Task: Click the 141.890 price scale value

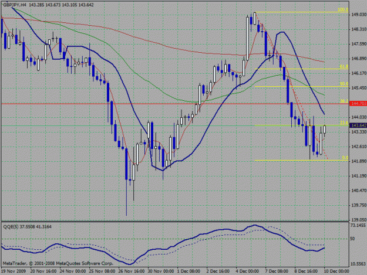Action: (x=359, y=161)
